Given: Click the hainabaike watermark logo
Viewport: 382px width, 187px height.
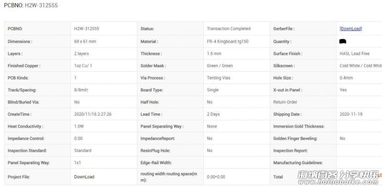Looking at the screenshot, I should tap(338, 178).
